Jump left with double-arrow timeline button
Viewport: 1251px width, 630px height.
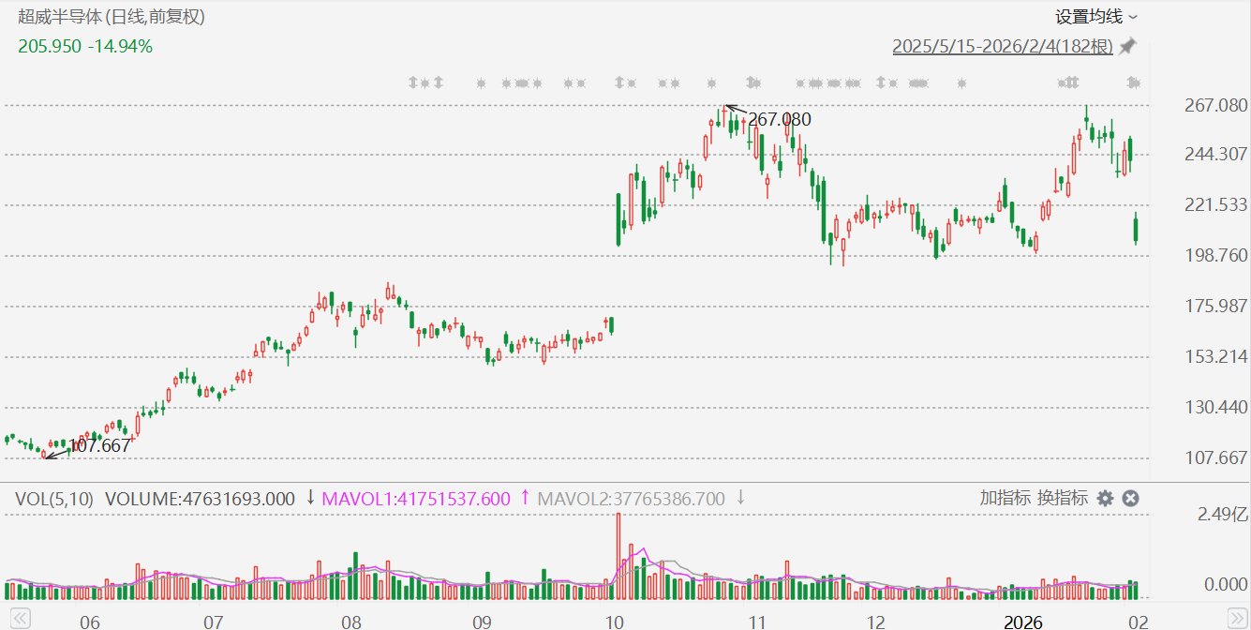pyautogui.click(x=21, y=619)
